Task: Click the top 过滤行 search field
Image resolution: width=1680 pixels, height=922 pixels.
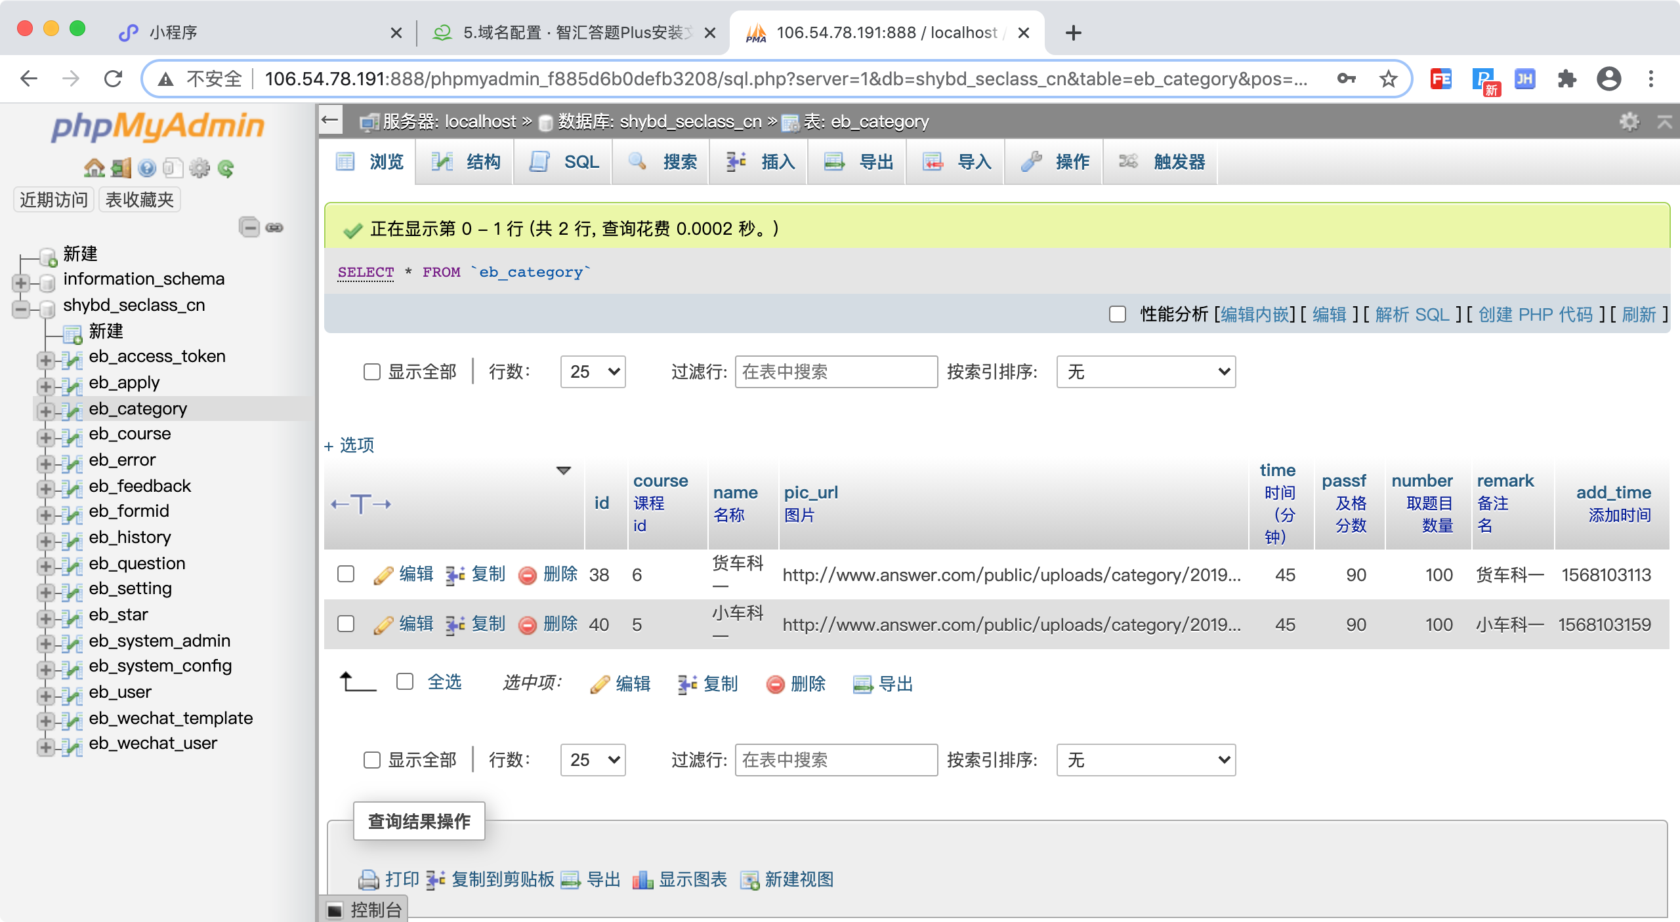Action: (835, 372)
